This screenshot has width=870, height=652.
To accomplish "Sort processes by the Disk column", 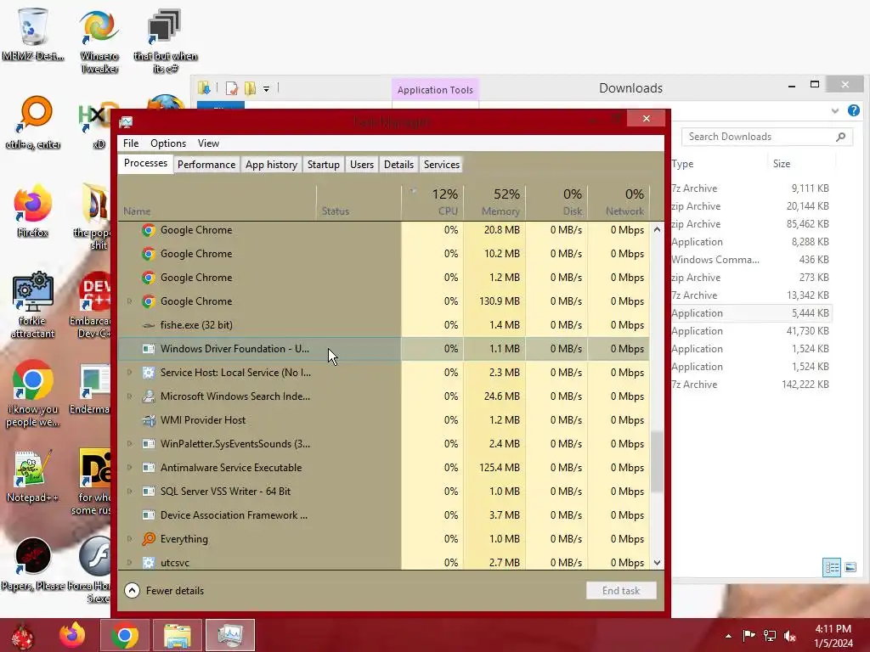I will coord(557,201).
